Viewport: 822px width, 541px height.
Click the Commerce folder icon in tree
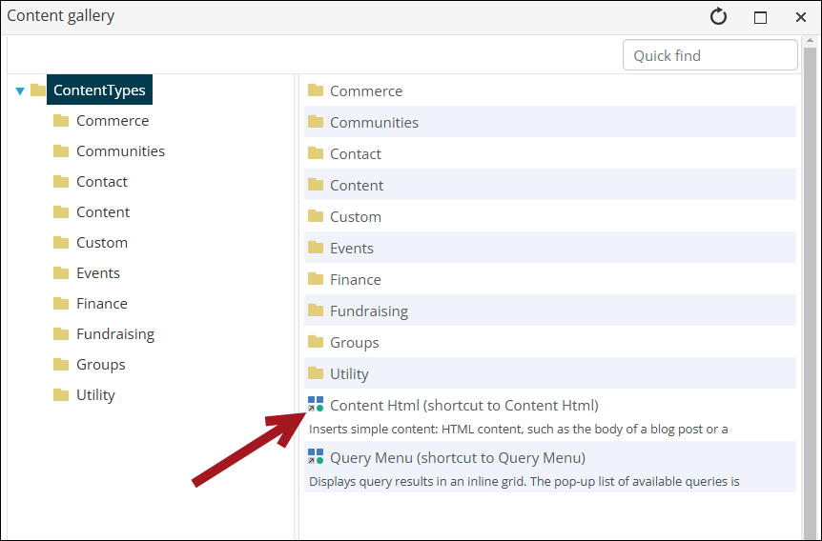pos(61,121)
